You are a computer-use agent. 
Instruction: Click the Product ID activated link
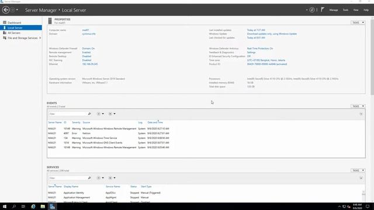(267, 64)
